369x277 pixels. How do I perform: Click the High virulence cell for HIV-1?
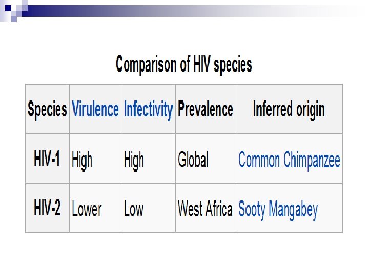pyautogui.click(x=82, y=160)
